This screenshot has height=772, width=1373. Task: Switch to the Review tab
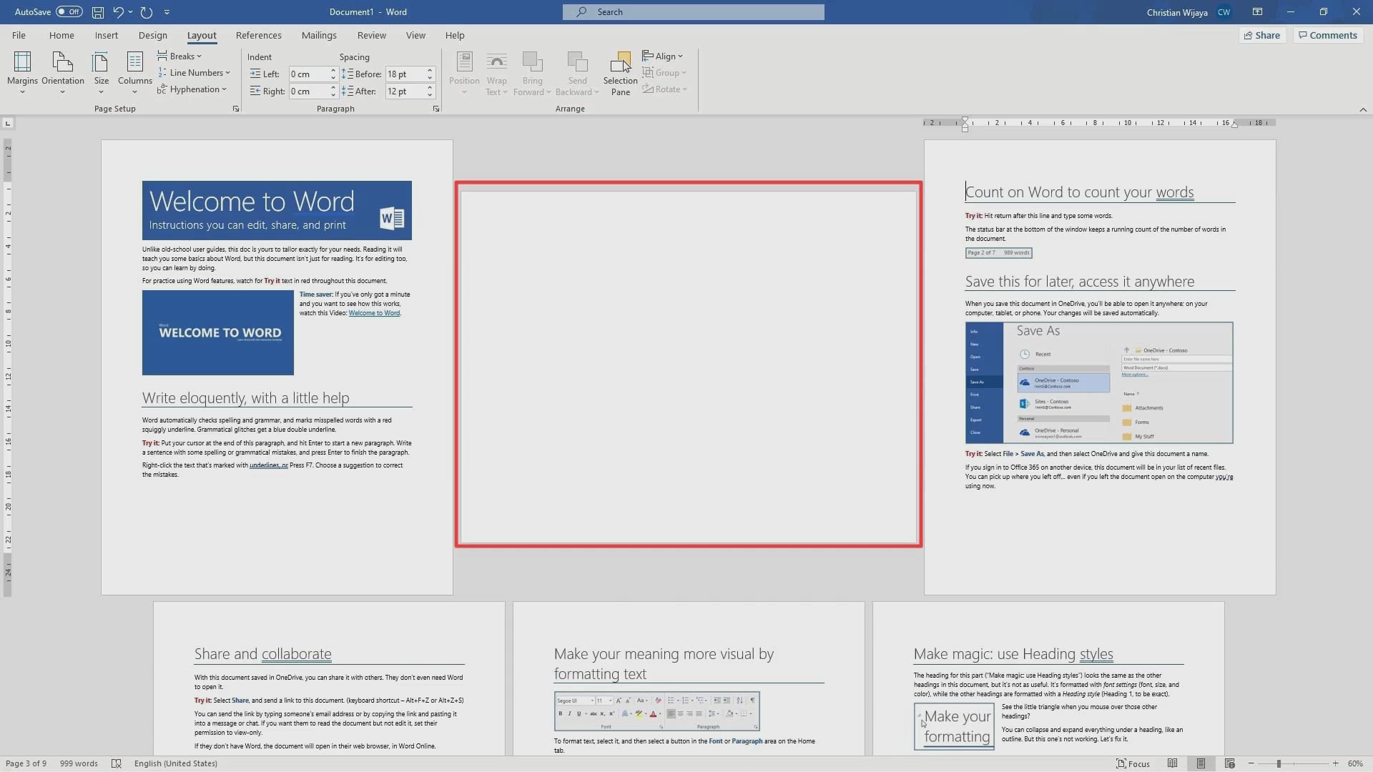[x=371, y=35]
